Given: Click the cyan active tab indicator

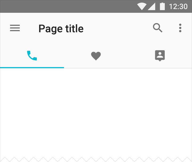Looking at the screenshot, I should click(32, 67).
